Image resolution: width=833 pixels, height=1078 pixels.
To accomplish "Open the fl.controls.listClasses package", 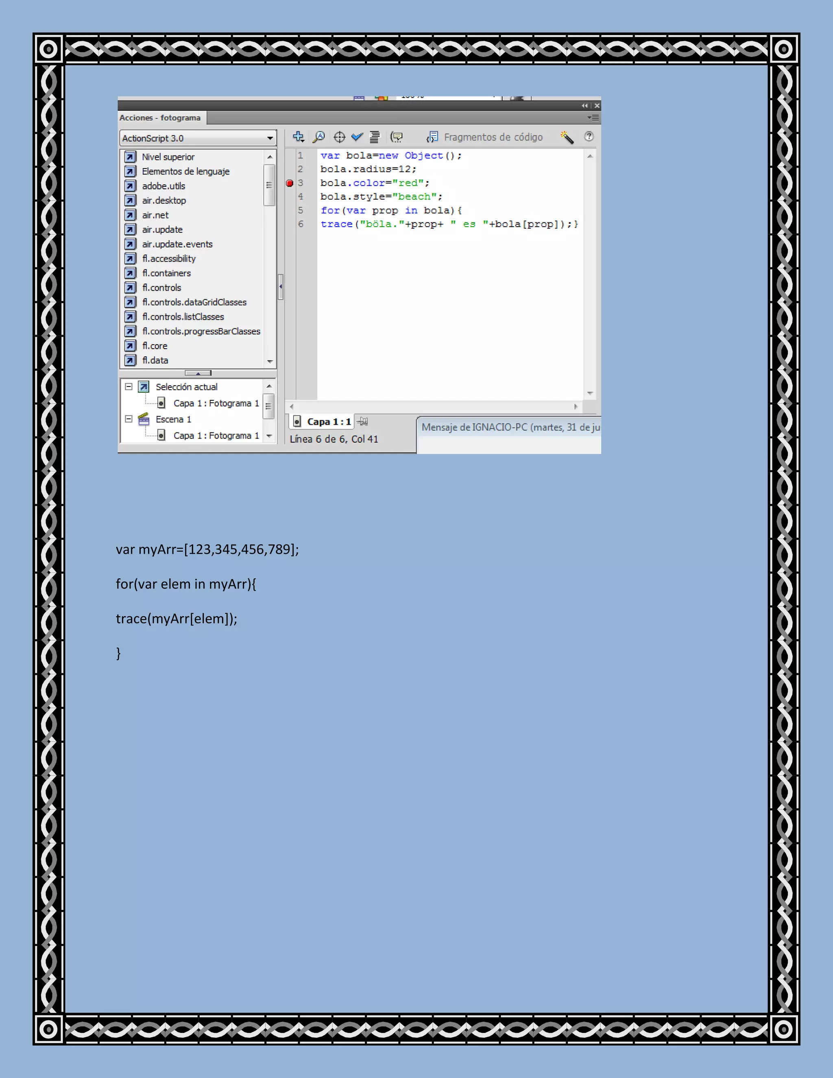I will [x=183, y=317].
